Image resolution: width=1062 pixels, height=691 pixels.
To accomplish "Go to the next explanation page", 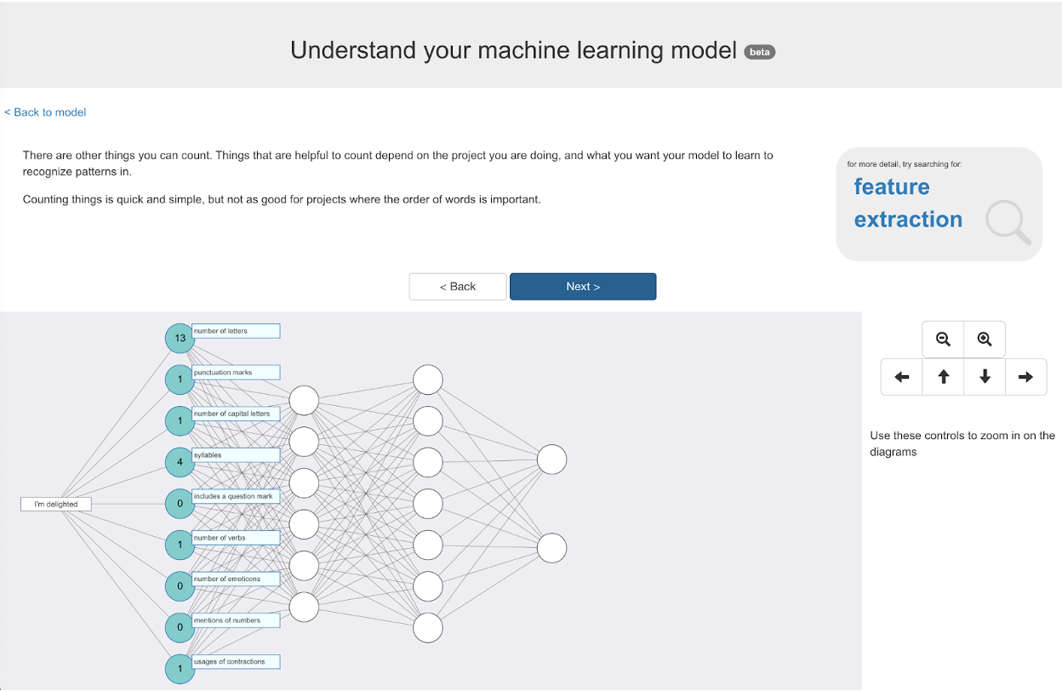I will pos(583,287).
